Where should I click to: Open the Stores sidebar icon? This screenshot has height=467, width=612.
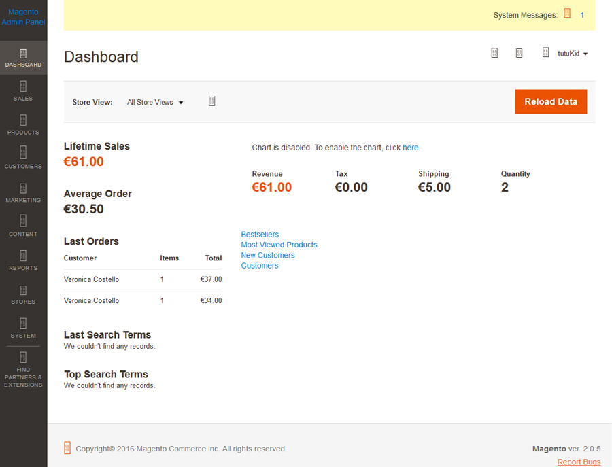(23, 290)
